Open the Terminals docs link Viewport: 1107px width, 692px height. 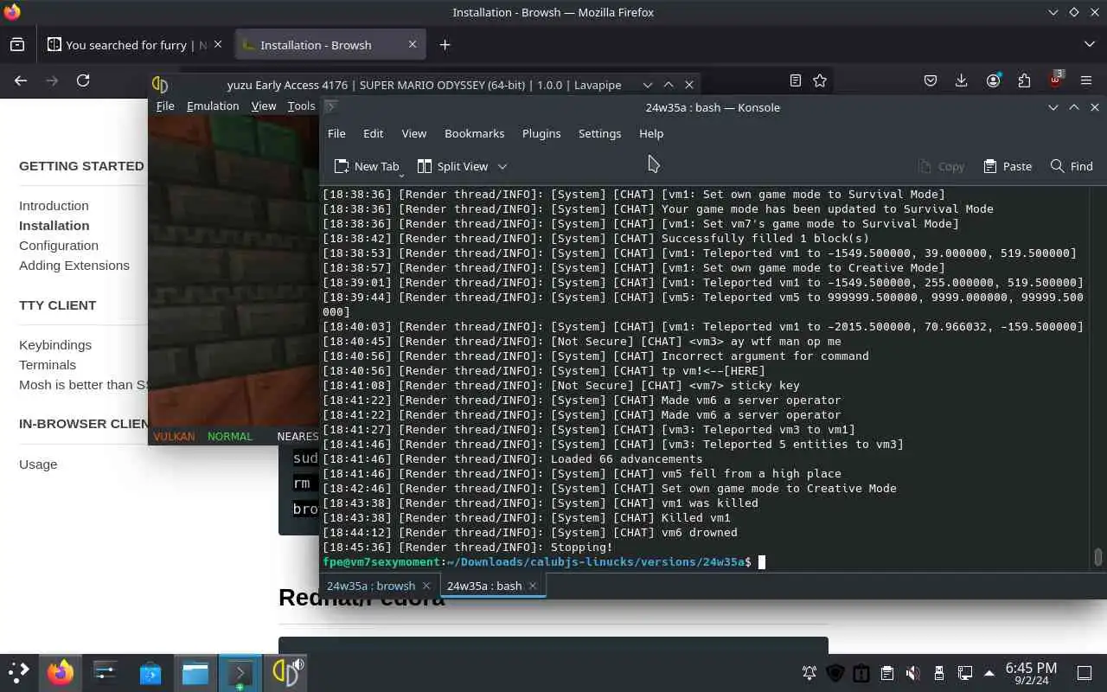[48, 364]
